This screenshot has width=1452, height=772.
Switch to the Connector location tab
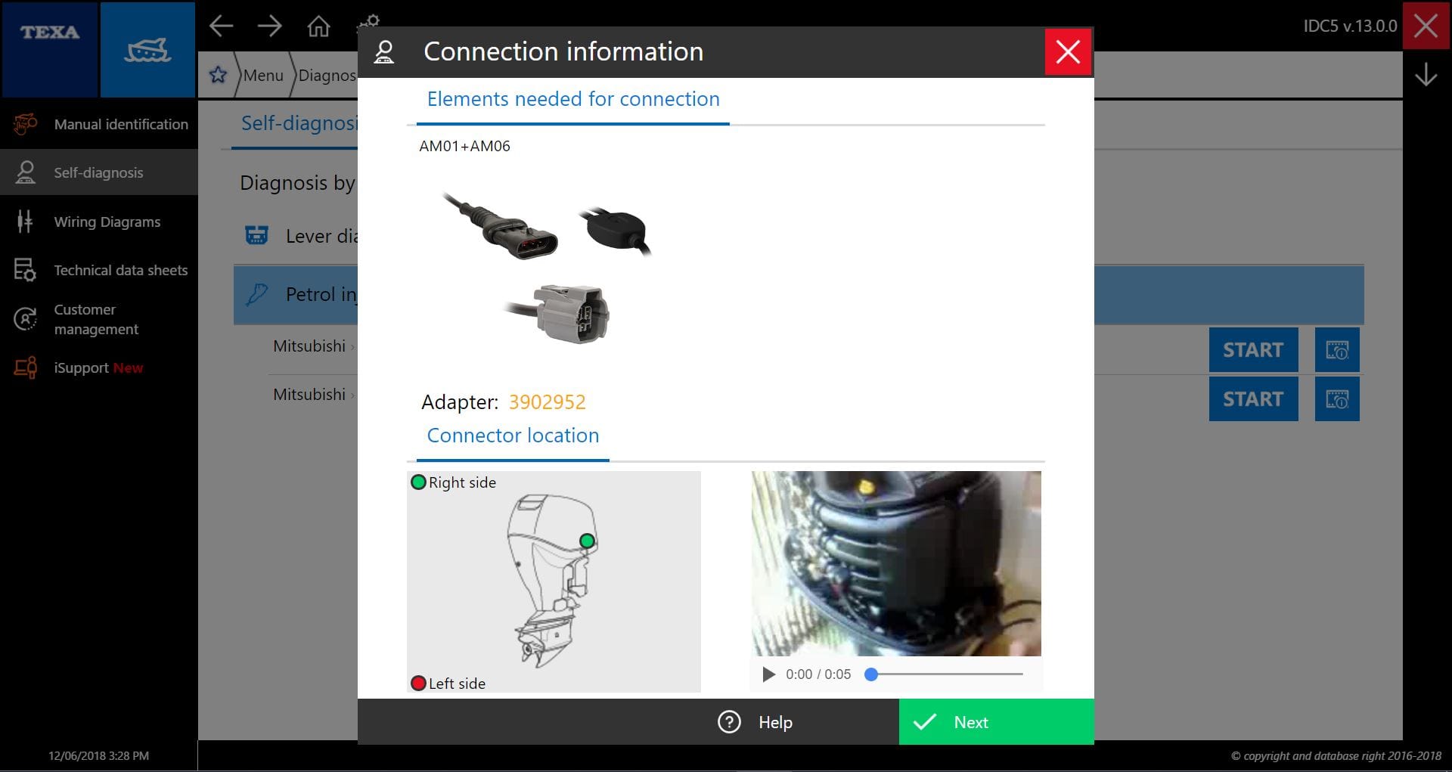pos(513,436)
